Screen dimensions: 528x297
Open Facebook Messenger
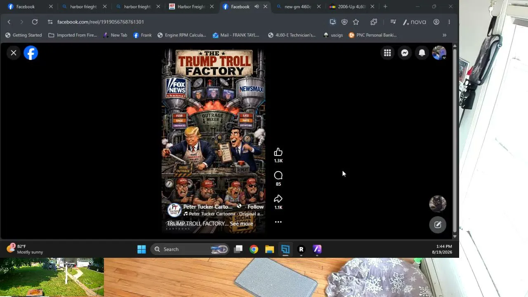405,53
